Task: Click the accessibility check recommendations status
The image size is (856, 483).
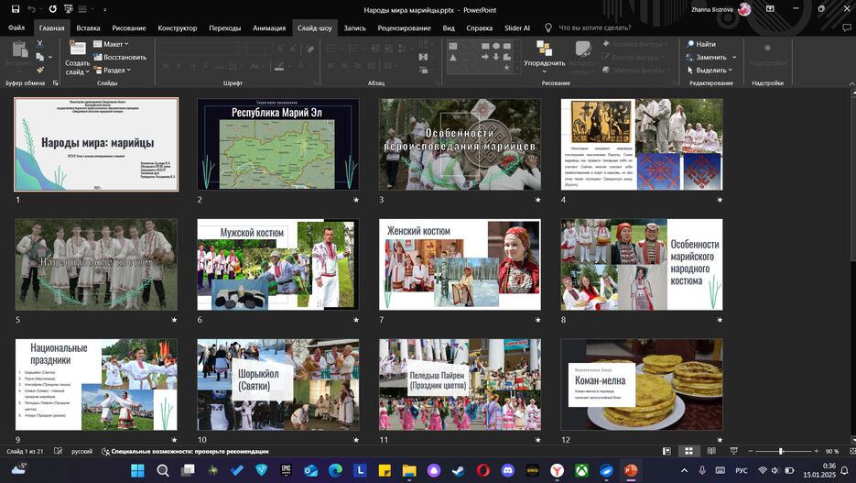Action: click(x=185, y=451)
